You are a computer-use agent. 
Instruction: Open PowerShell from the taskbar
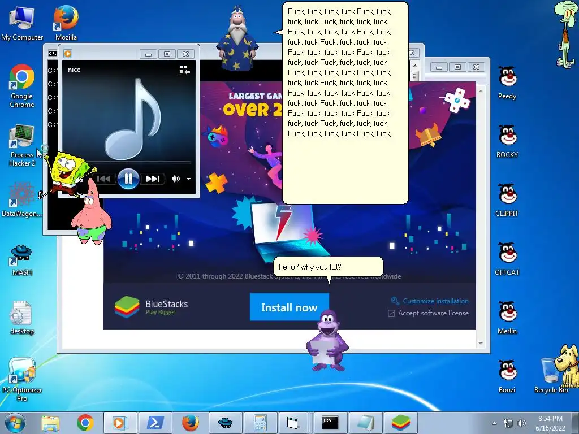pos(155,423)
